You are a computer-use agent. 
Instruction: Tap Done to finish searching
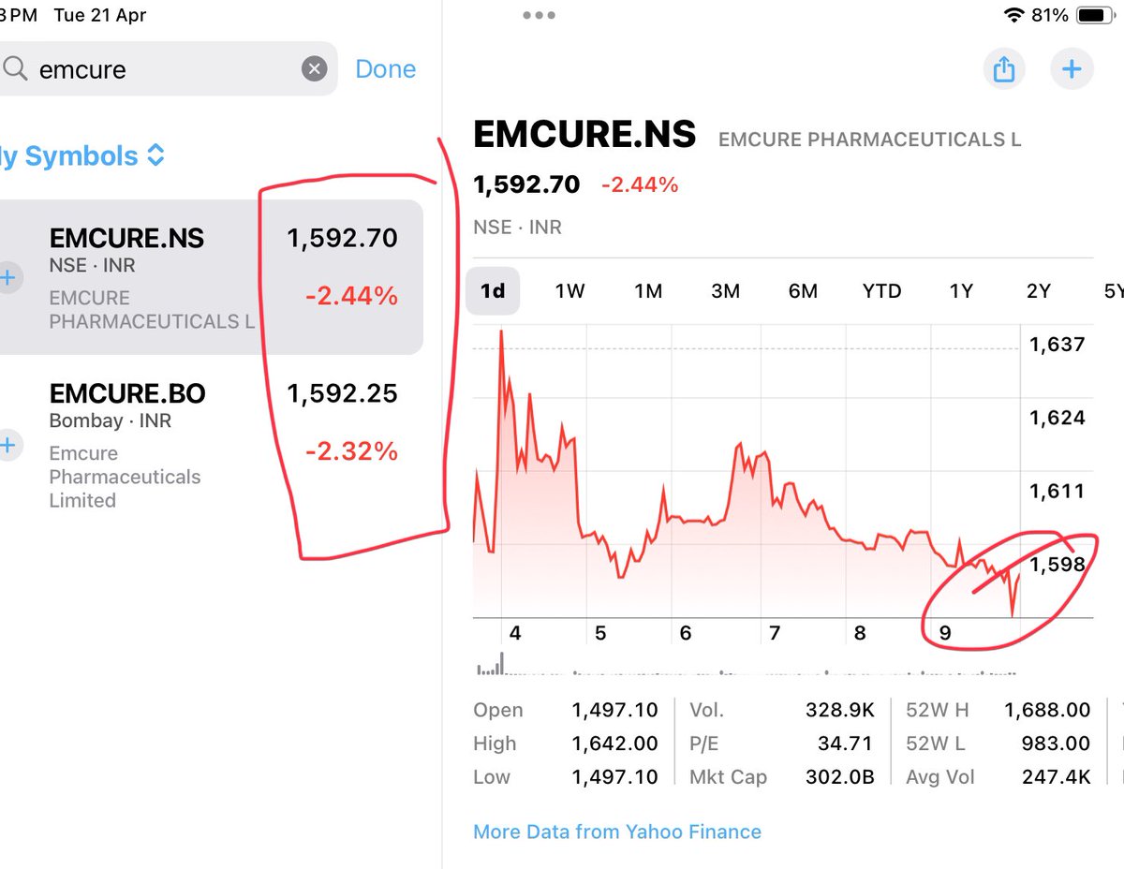click(386, 69)
